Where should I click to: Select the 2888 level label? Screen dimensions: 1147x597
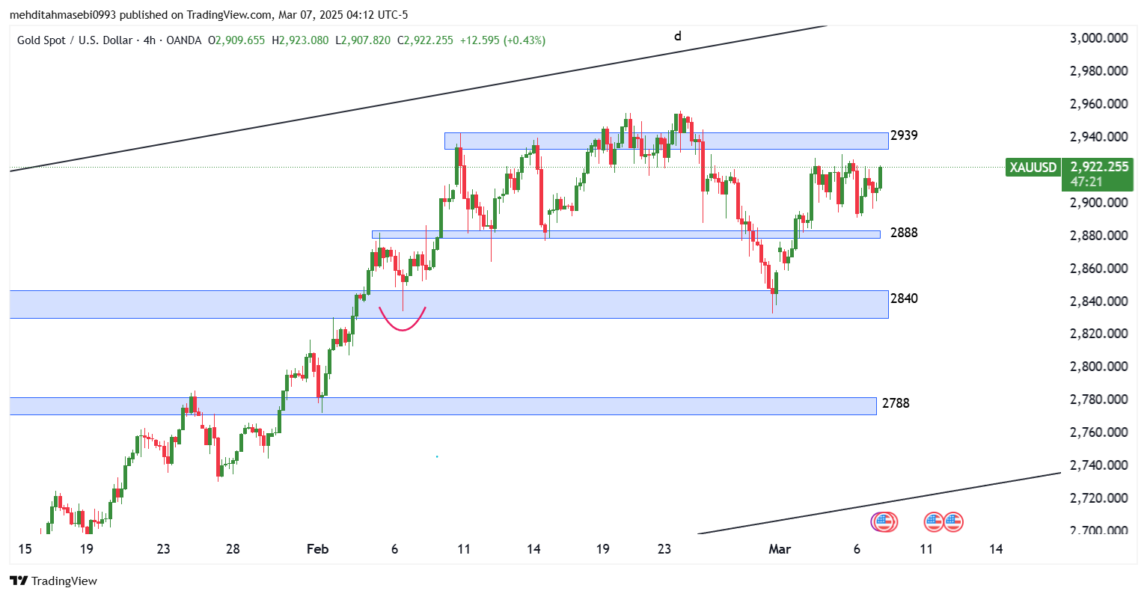904,233
